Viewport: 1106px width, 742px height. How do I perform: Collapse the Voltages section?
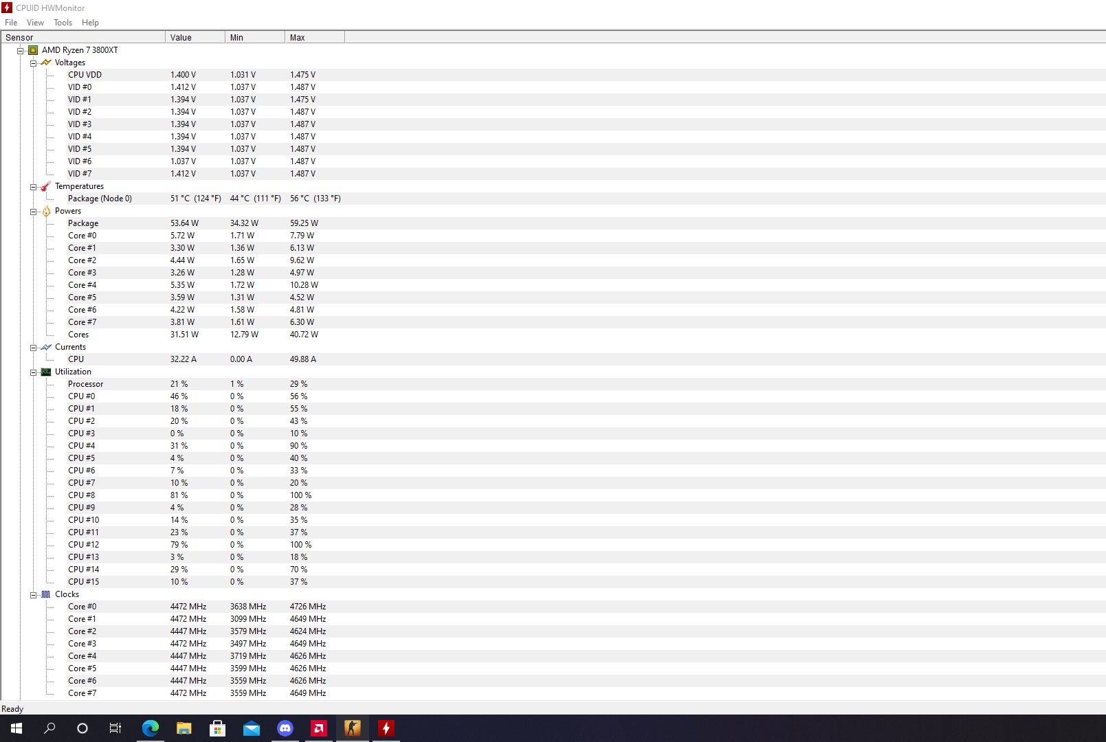[x=33, y=63]
